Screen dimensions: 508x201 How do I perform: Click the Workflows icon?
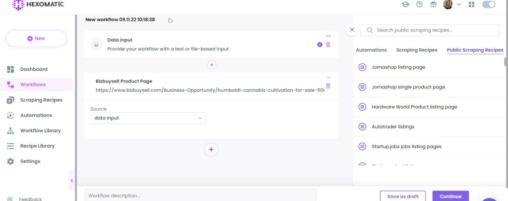pos(10,85)
